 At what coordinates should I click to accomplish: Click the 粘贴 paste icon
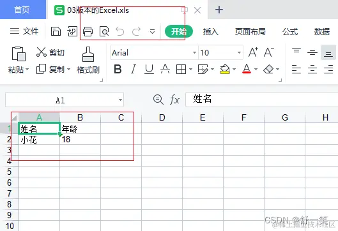point(19,54)
